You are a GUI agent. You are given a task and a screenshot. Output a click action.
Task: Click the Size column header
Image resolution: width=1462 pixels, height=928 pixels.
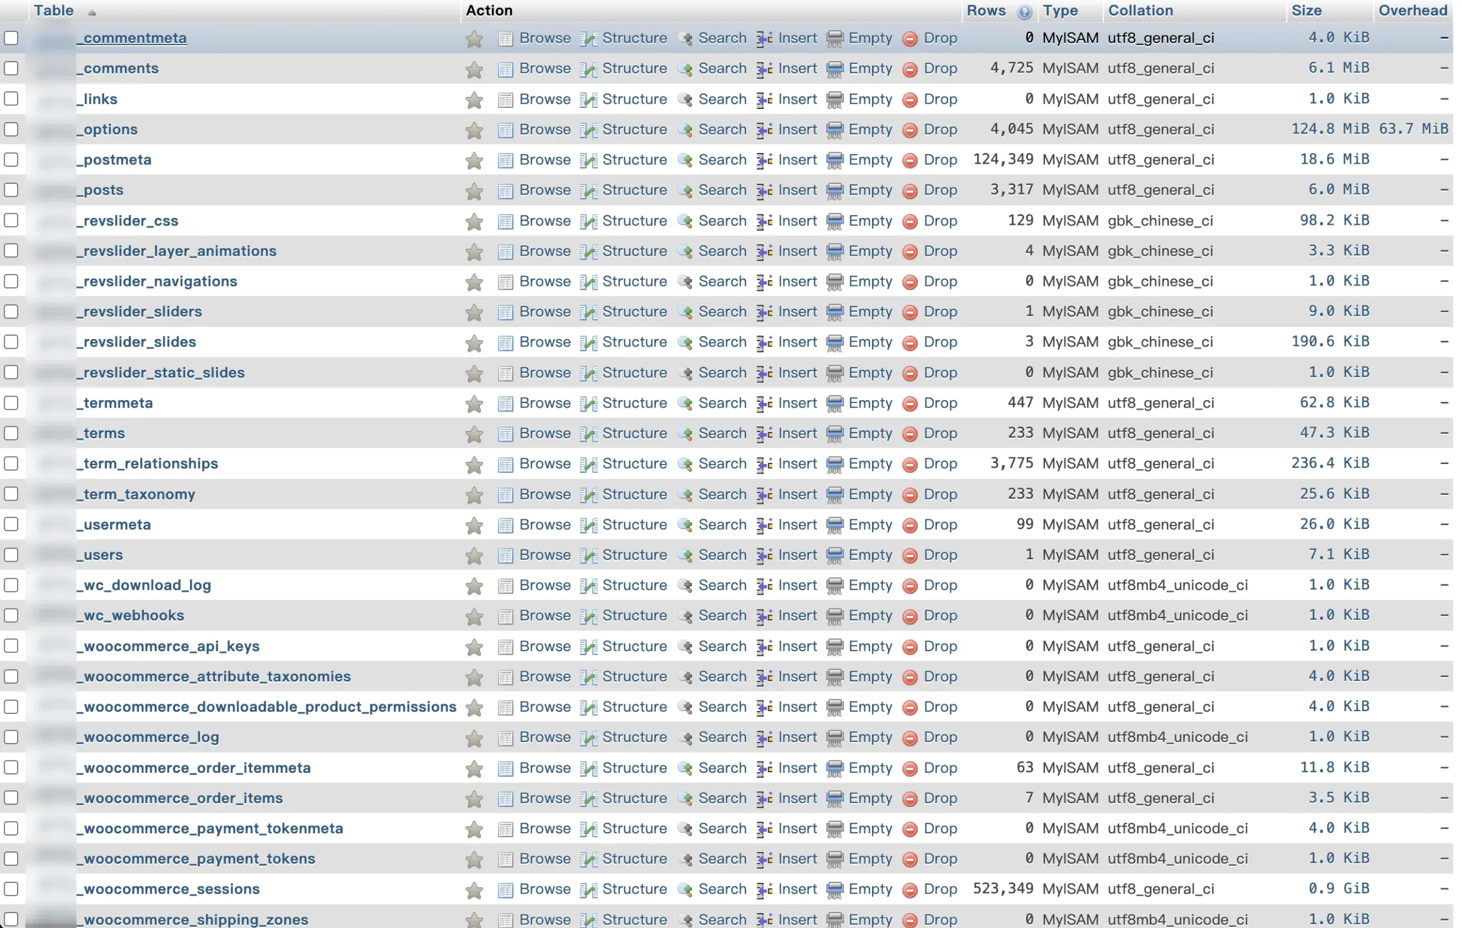(1307, 10)
